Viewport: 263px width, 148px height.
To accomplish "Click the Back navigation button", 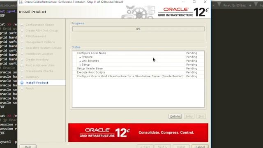I will (x=145, y=146).
